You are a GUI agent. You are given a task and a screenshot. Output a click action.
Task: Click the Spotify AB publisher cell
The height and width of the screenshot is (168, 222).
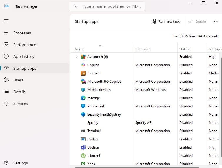[143, 123]
